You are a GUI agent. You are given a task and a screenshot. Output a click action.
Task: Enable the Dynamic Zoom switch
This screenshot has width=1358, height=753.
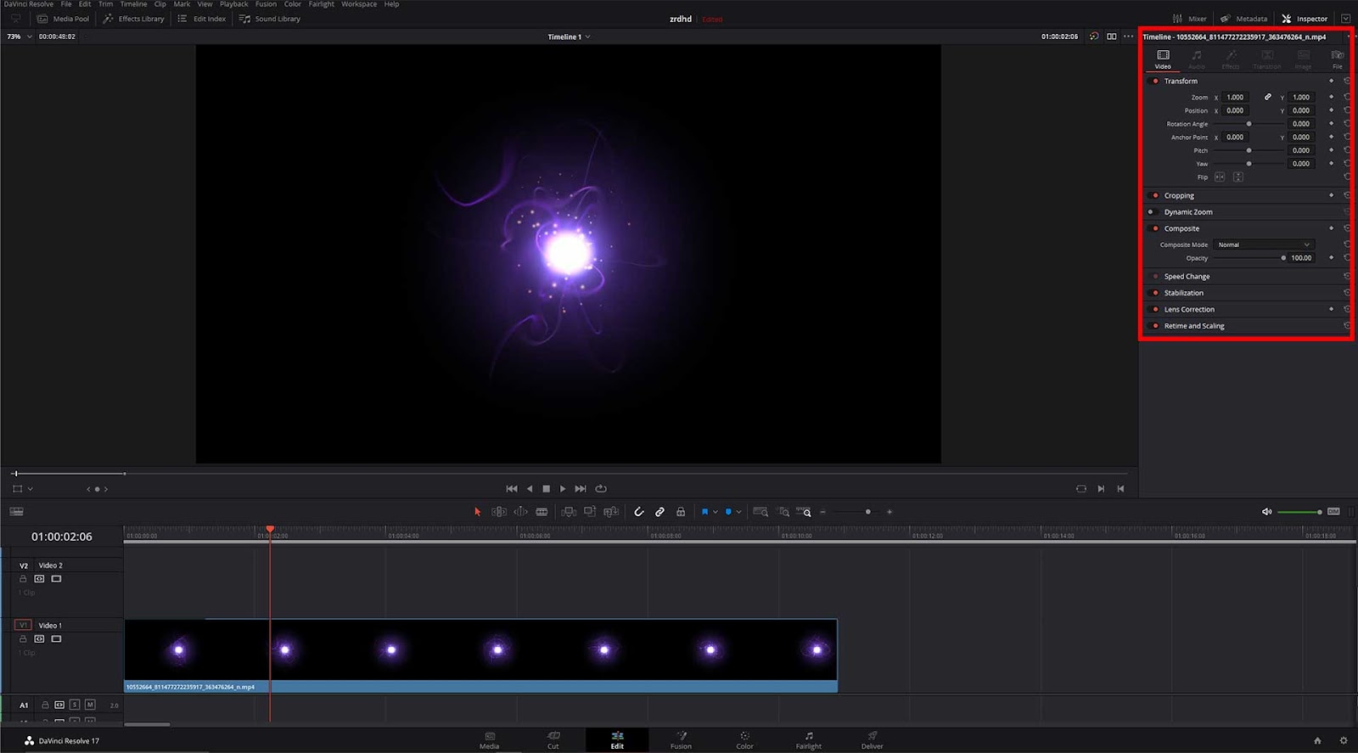(x=1153, y=212)
